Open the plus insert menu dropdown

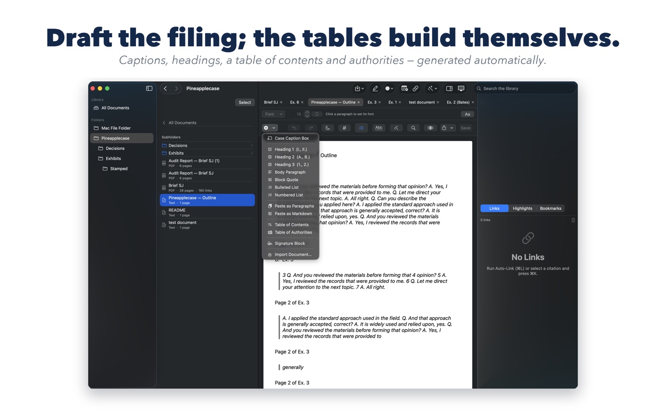(269, 128)
